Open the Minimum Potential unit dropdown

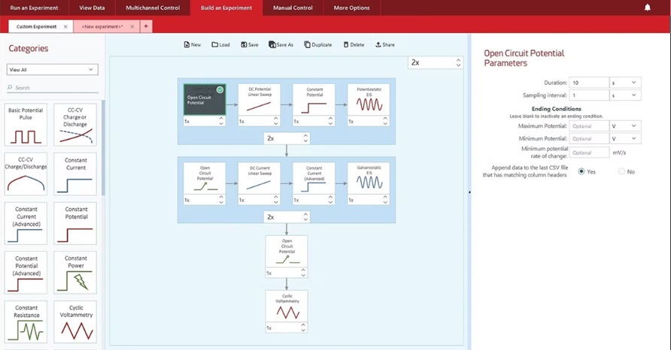pyautogui.click(x=625, y=138)
